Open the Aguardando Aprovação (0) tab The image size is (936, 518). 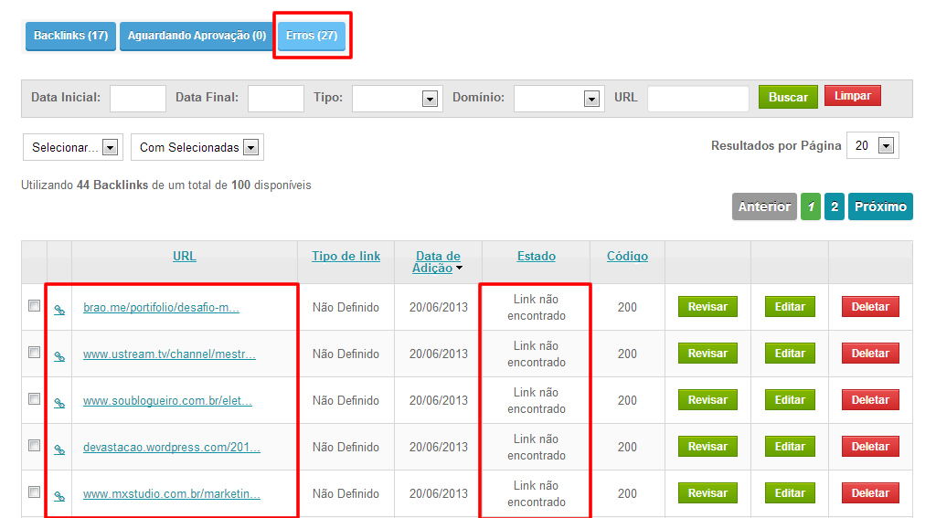pyautogui.click(x=197, y=36)
